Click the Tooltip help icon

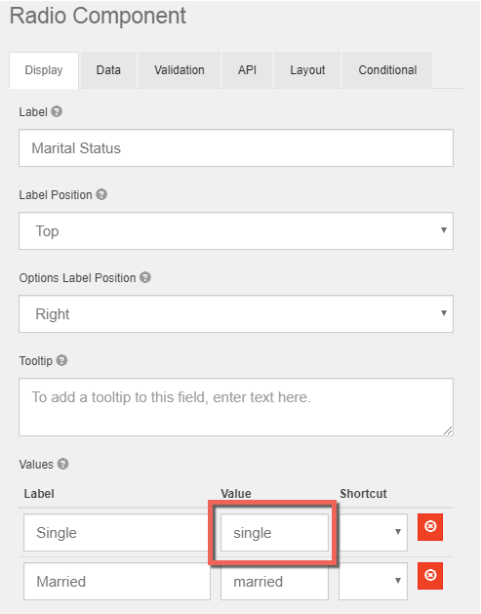point(61,360)
